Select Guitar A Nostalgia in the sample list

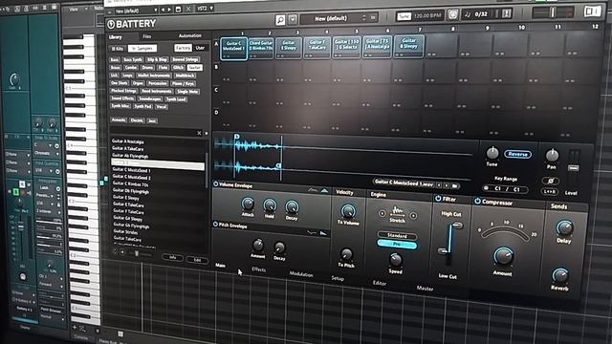pyautogui.click(x=128, y=141)
